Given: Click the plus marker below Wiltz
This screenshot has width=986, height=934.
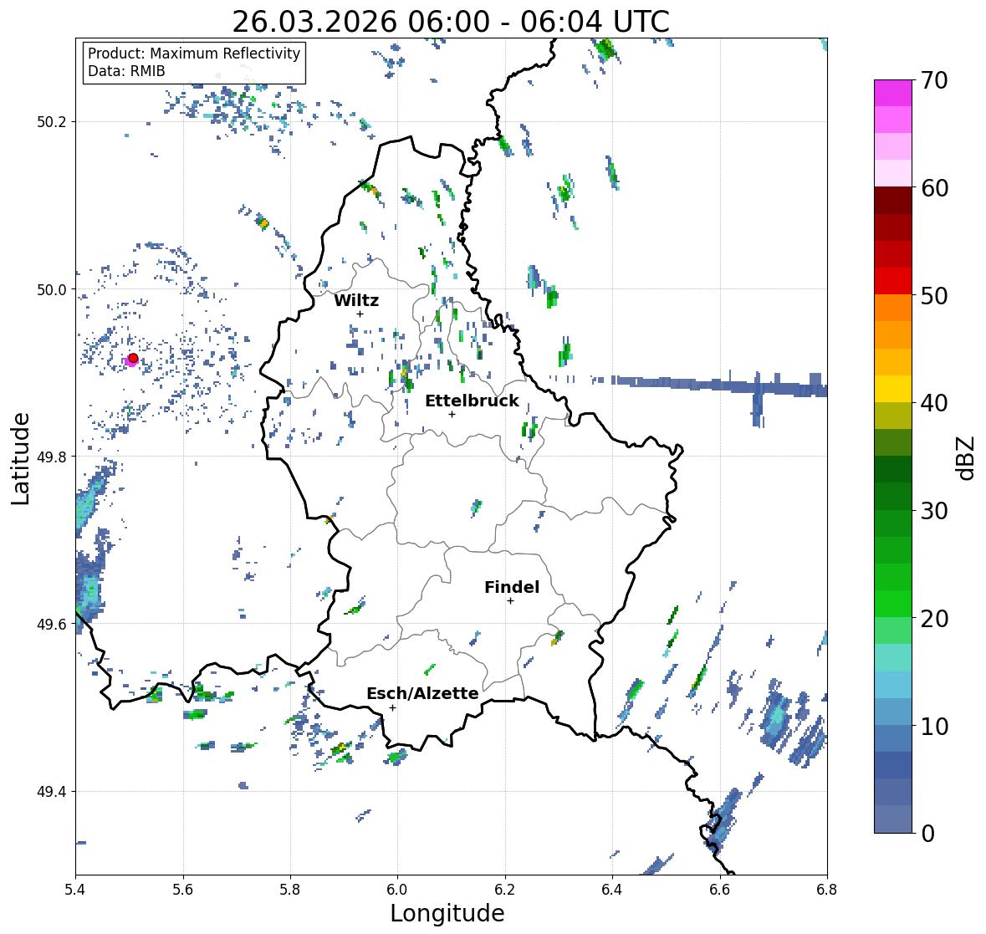Looking at the screenshot, I should tap(360, 314).
